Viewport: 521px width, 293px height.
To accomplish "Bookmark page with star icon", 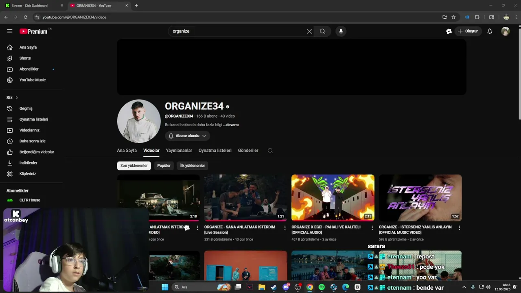I will coord(453,17).
